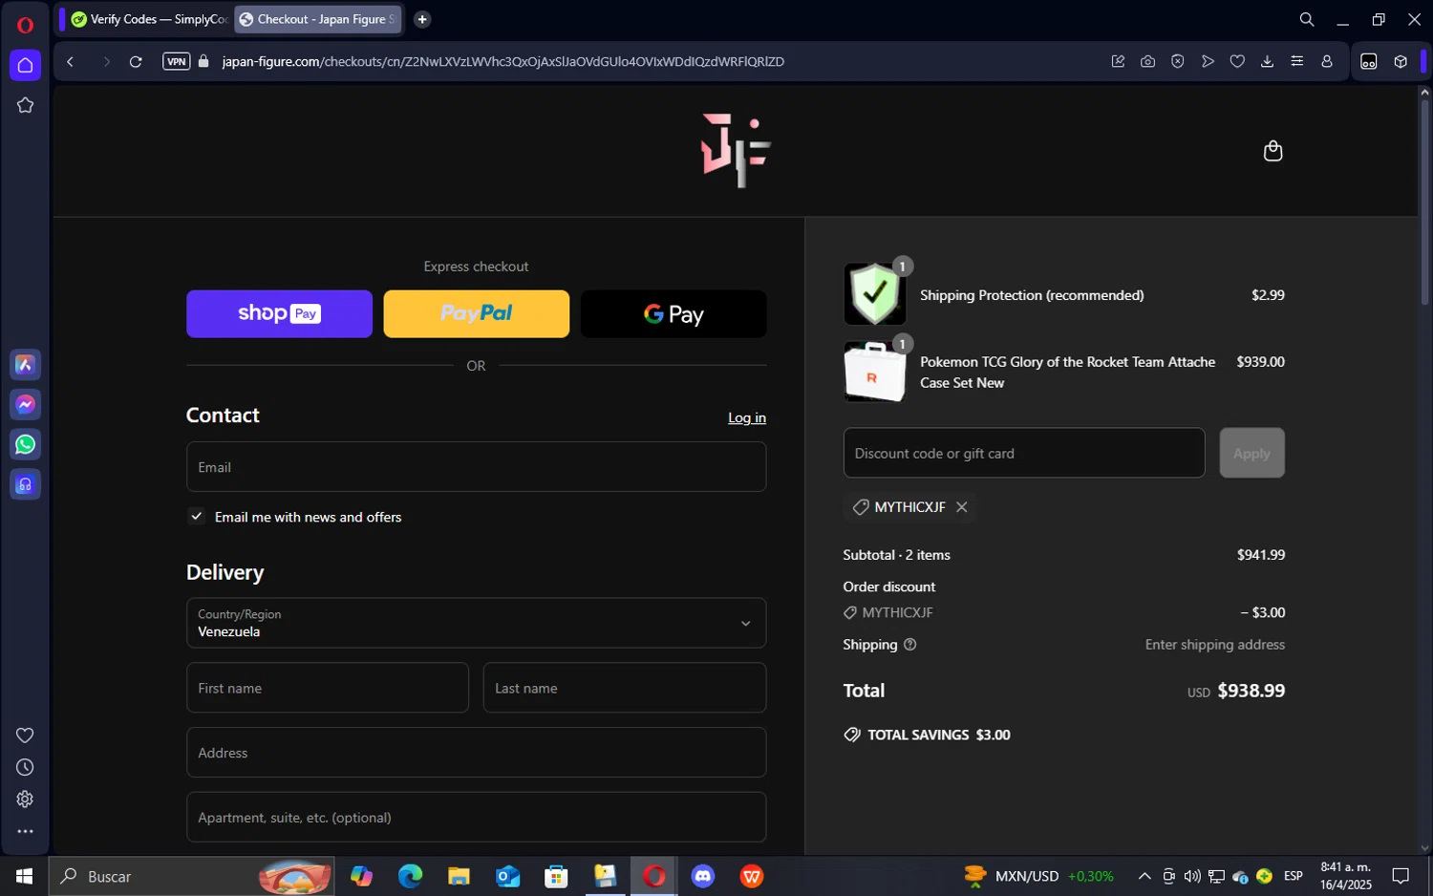Open File Explorer from taskbar
The width and height of the screenshot is (1433, 896).
coord(459,876)
